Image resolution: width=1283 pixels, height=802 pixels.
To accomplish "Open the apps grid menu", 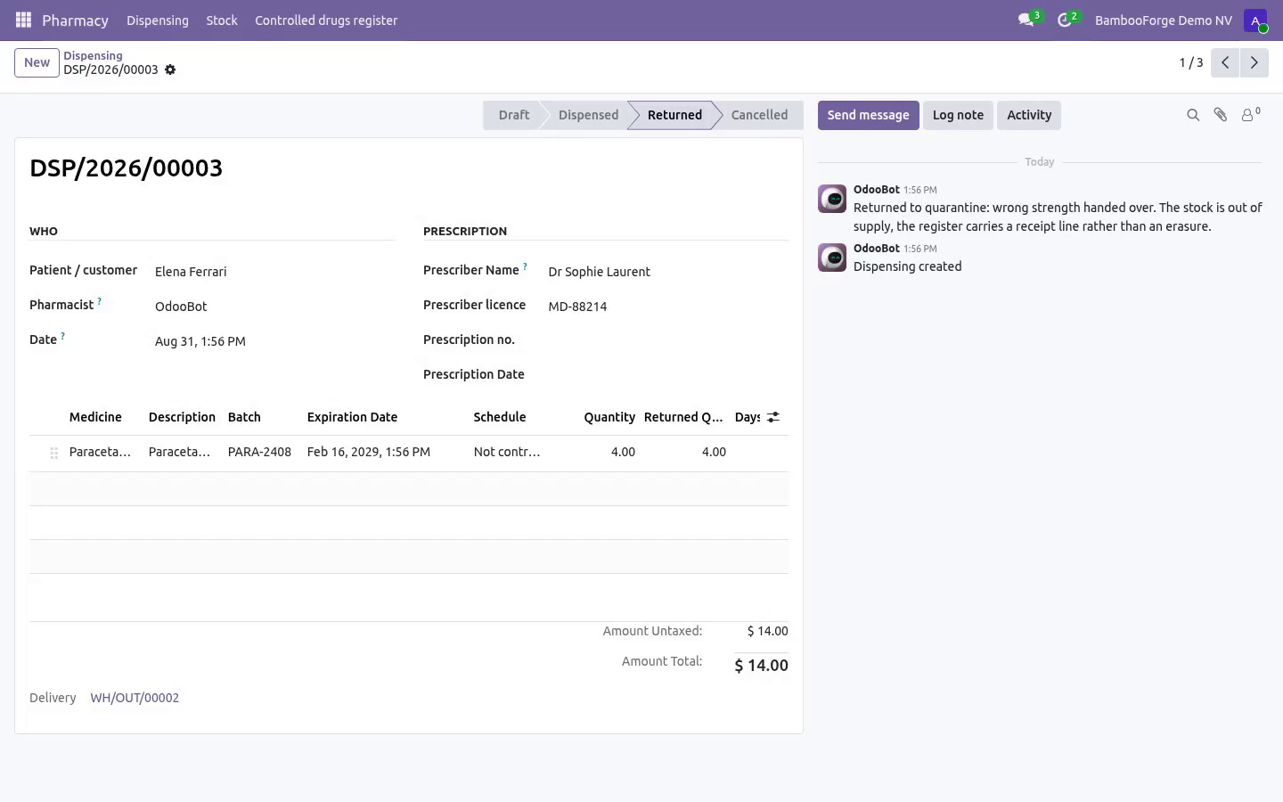I will click(x=24, y=20).
